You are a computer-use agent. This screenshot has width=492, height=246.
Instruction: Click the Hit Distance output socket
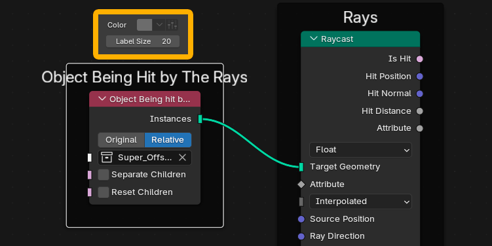pyautogui.click(x=419, y=111)
